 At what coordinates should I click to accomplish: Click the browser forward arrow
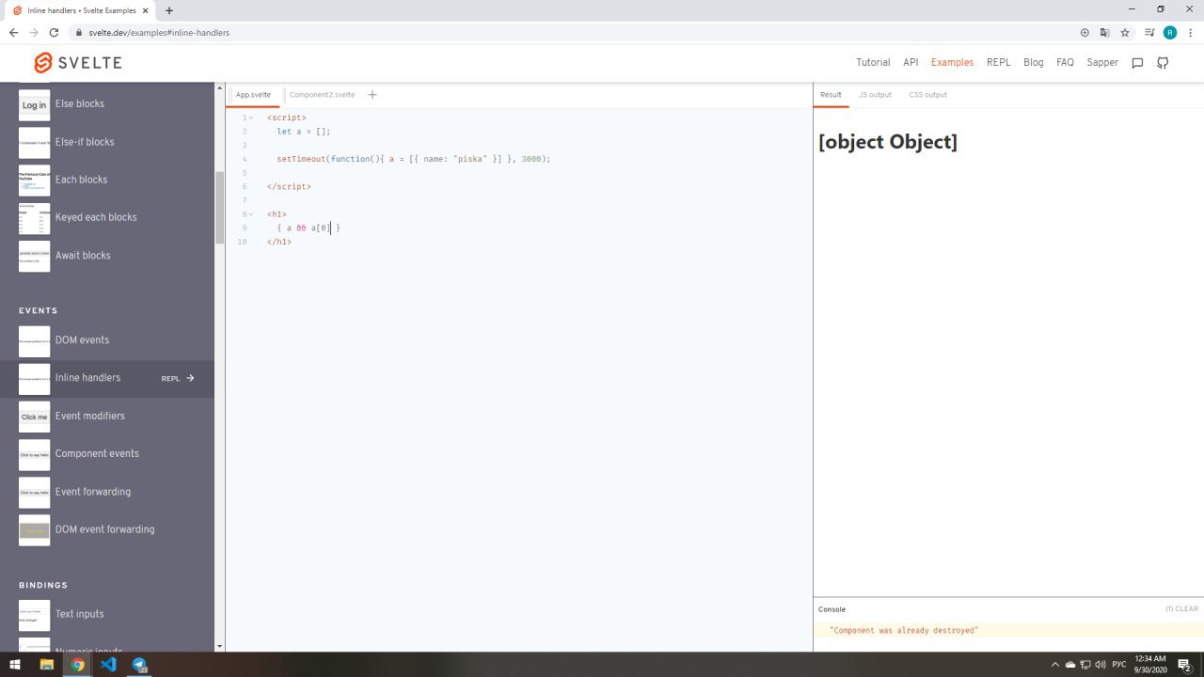pyautogui.click(x=34, y=32)
